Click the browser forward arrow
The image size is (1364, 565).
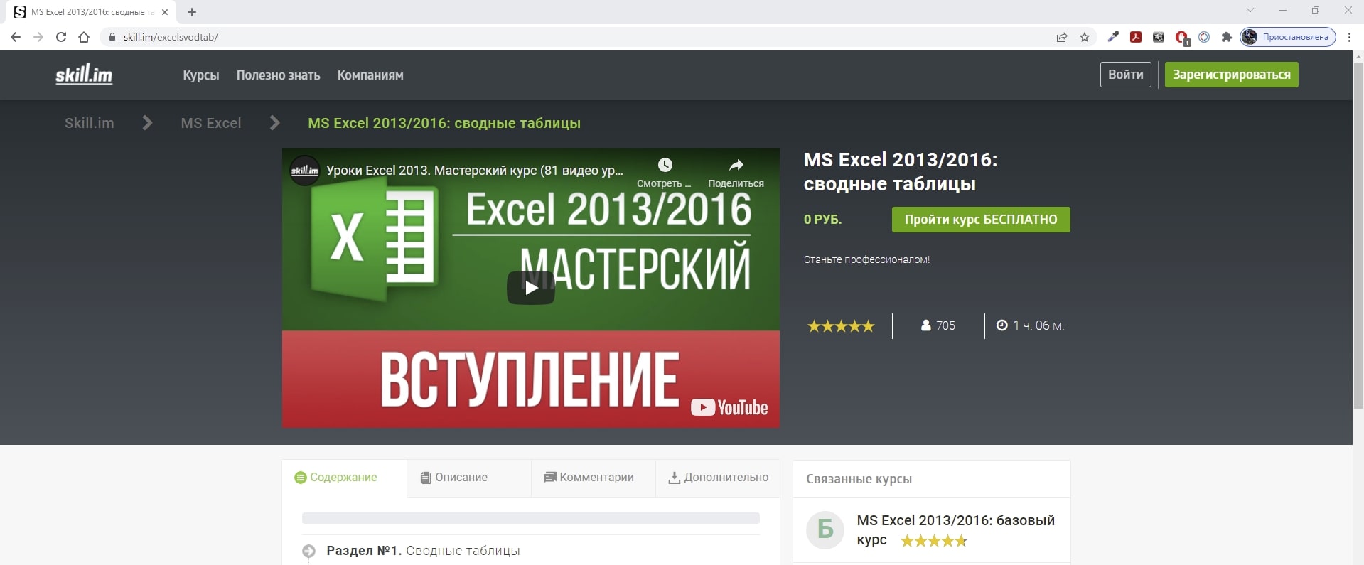click(38, 37)
